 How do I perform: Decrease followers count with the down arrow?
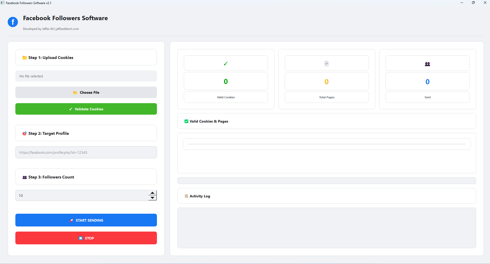pos(152,198)
